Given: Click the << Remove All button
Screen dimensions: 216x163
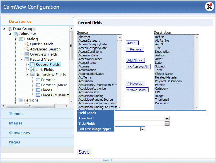Looking at the screenshot, I should point(138,67).
